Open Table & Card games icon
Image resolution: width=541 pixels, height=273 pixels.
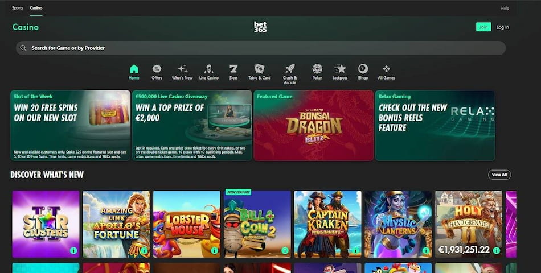[x=259, y=69]
